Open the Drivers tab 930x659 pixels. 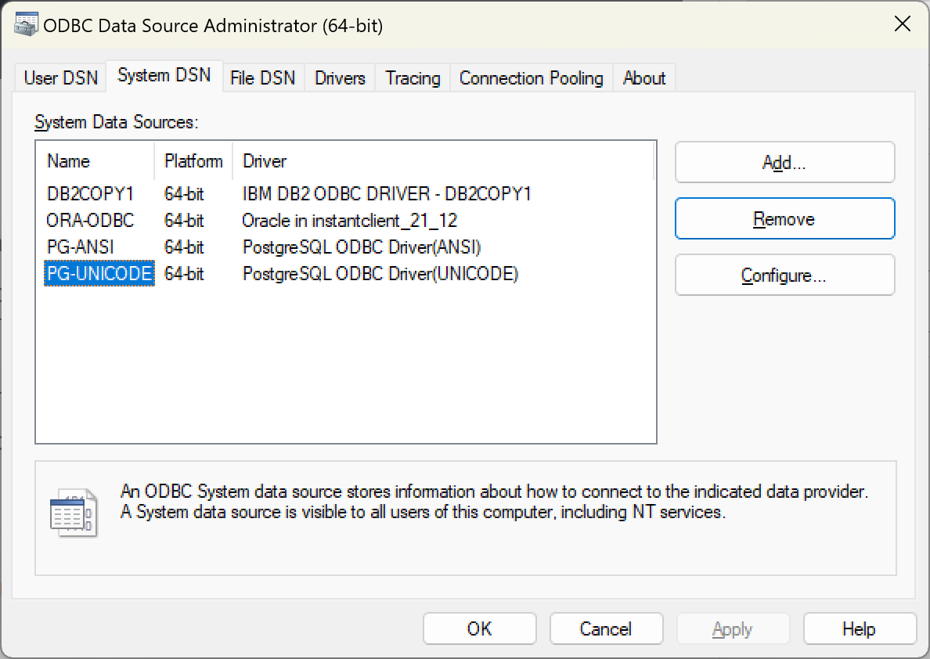[x=339, y=77]
